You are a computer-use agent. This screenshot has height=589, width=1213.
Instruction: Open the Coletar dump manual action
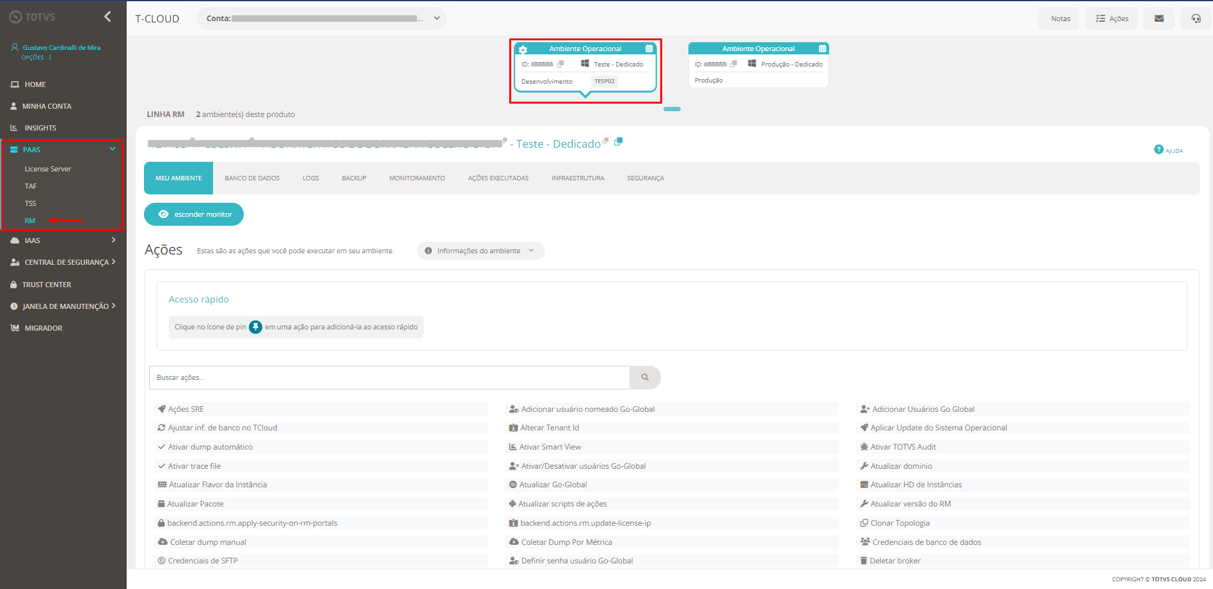coord(321,542)
